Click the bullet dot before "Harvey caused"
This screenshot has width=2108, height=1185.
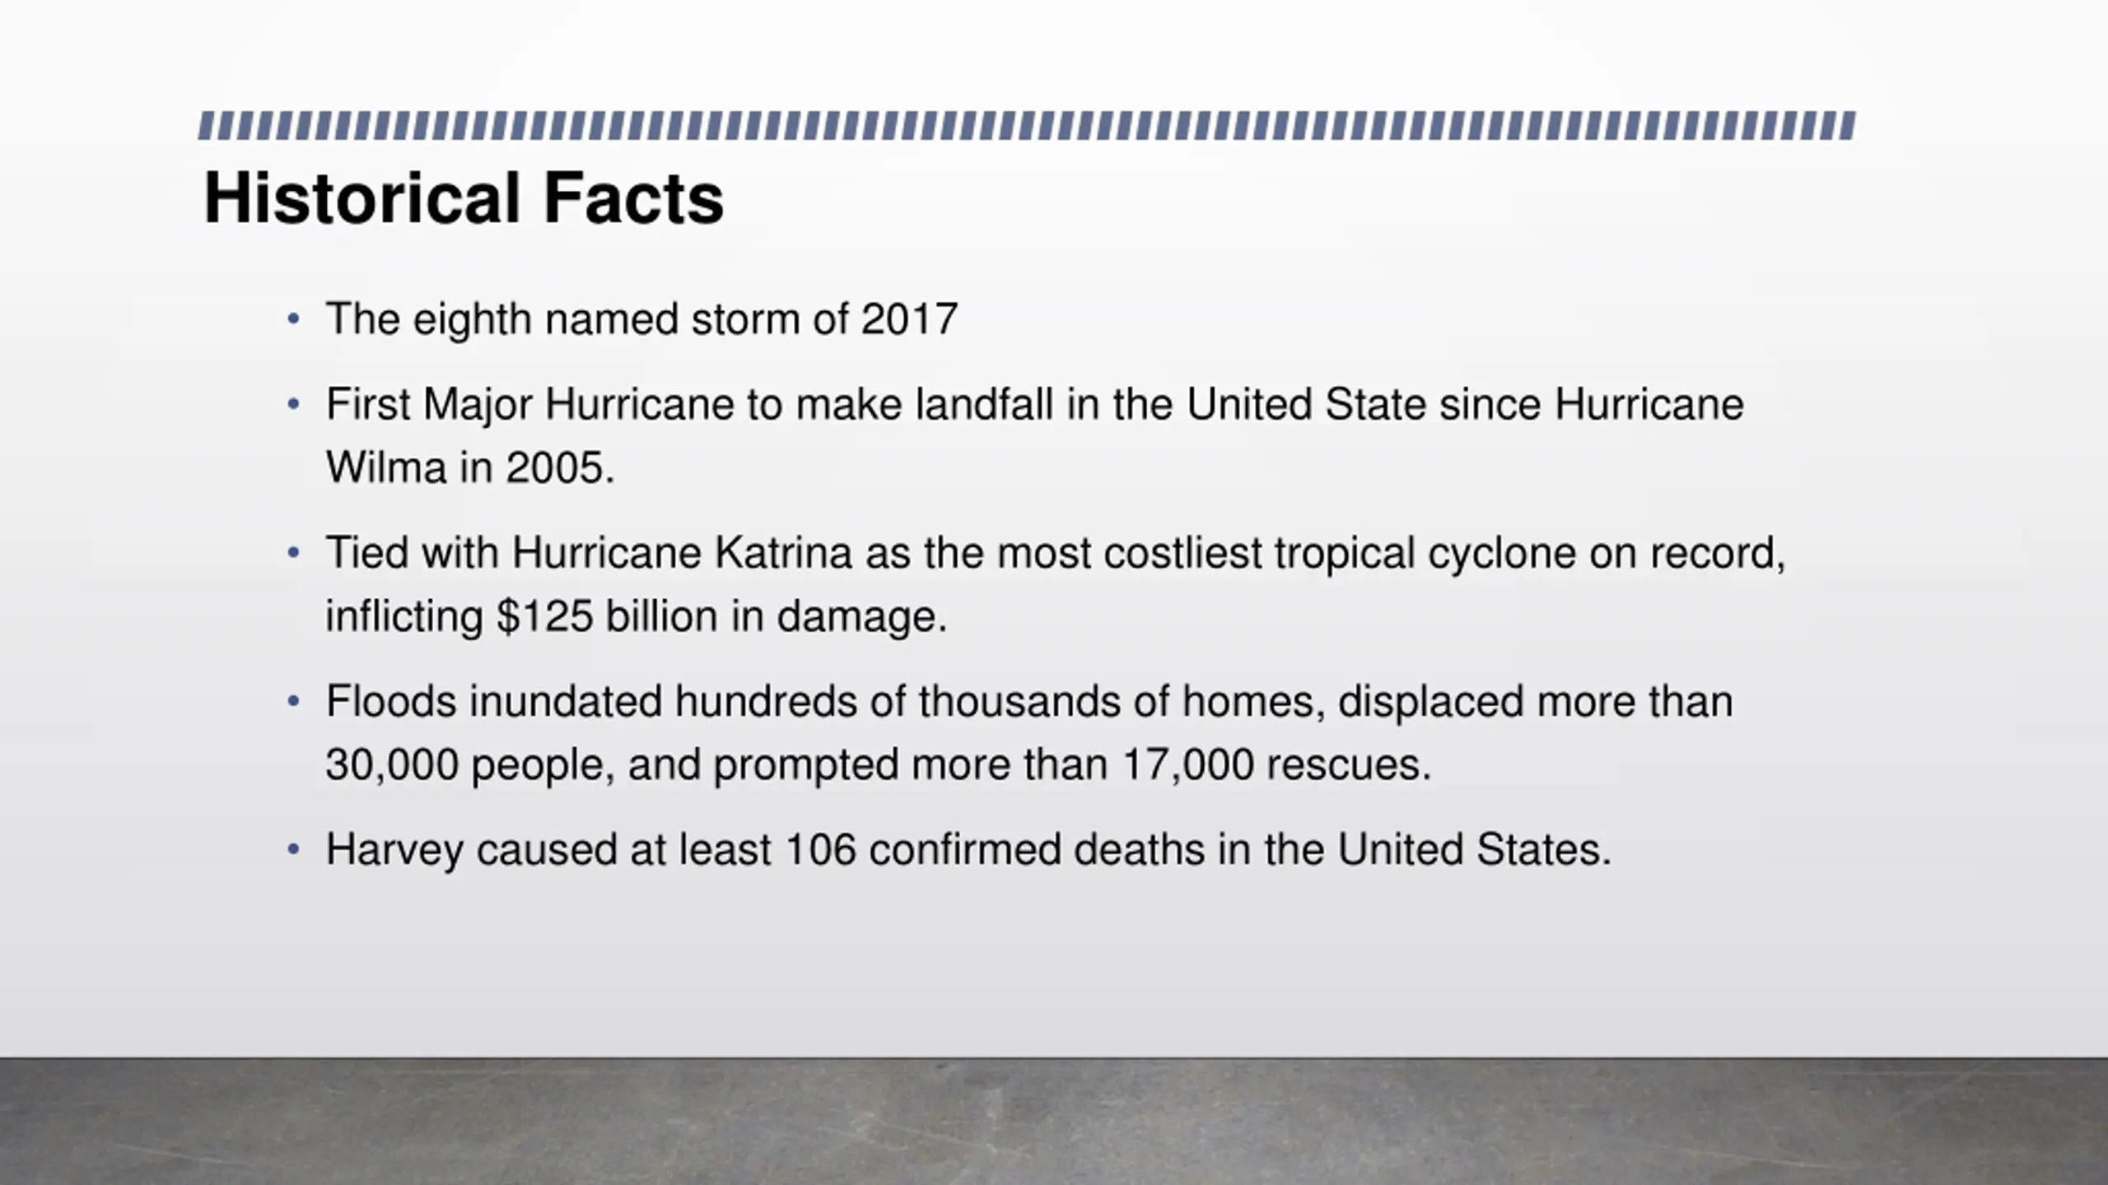[x=294, y=849]
